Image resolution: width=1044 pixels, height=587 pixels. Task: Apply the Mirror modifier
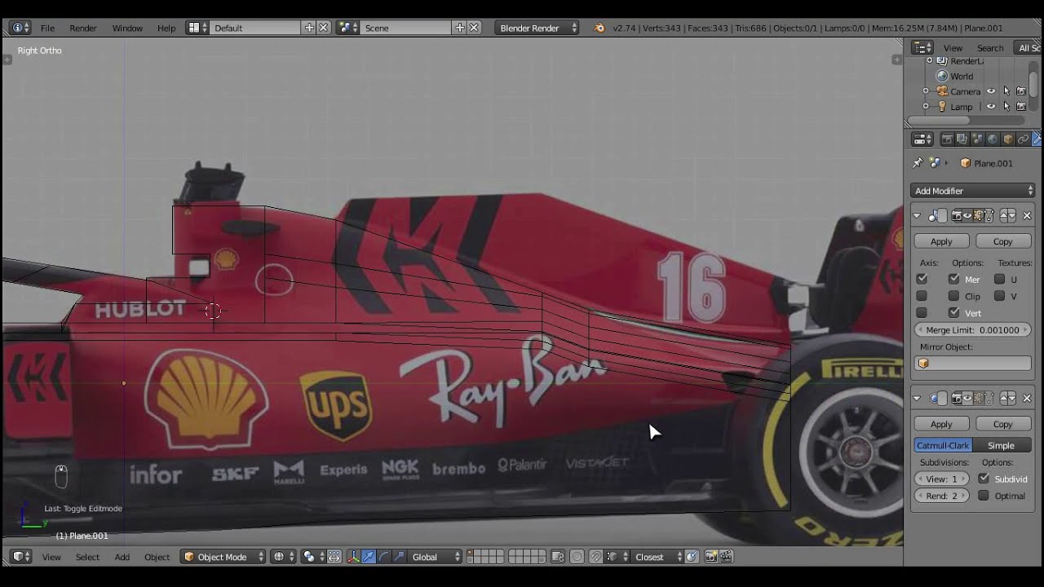click(x=941, y=241)
